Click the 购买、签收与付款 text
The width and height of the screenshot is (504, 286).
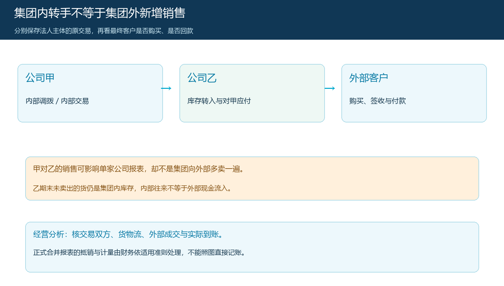tap(378, 101)
